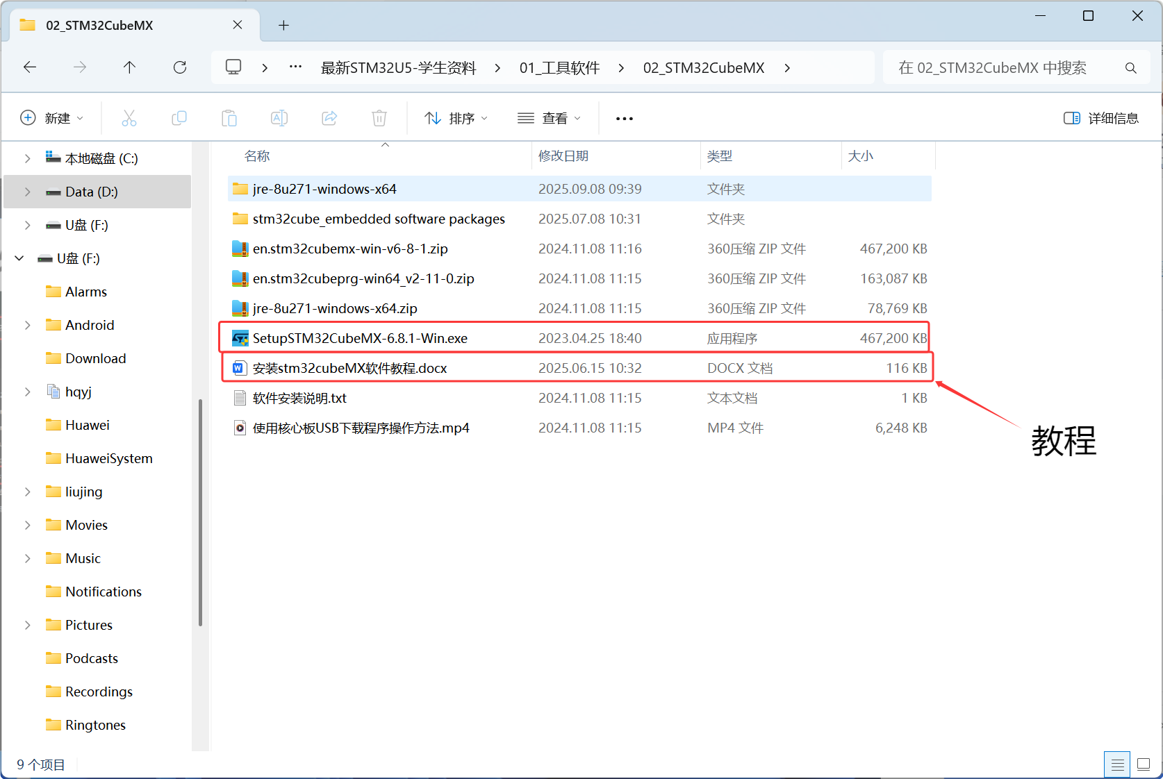Sort by 名称 column header
The width and height of the screenshot is (1163, 779).
[x=379, y=156]
